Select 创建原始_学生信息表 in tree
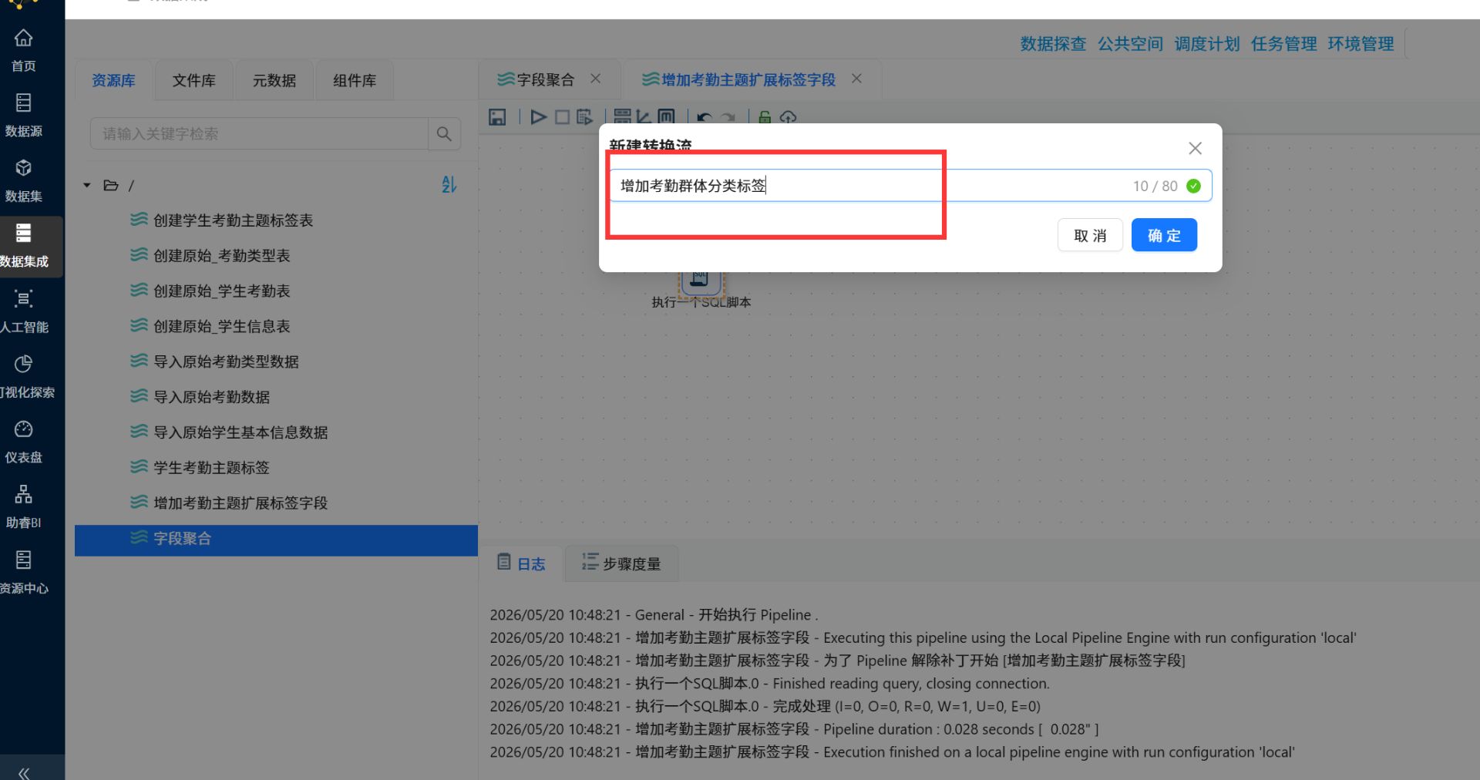 click(x=221, y=327)
